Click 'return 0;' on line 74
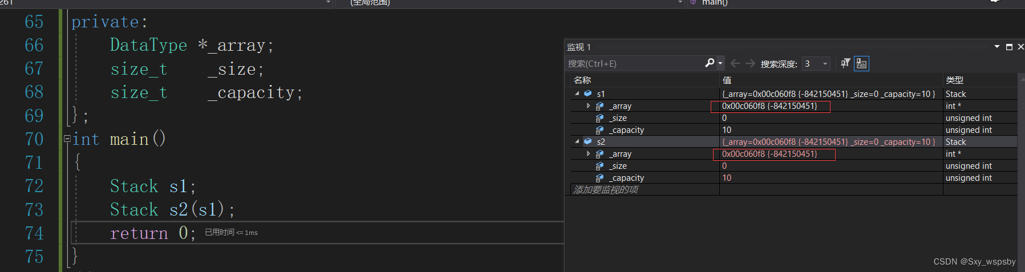 [153, 233]
